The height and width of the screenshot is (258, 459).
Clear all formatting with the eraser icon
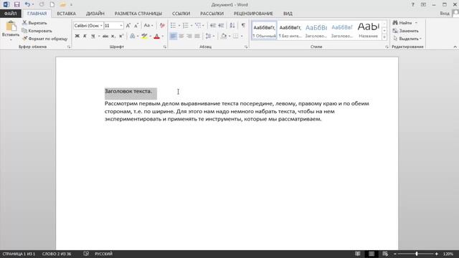click(x=162, y=26)
